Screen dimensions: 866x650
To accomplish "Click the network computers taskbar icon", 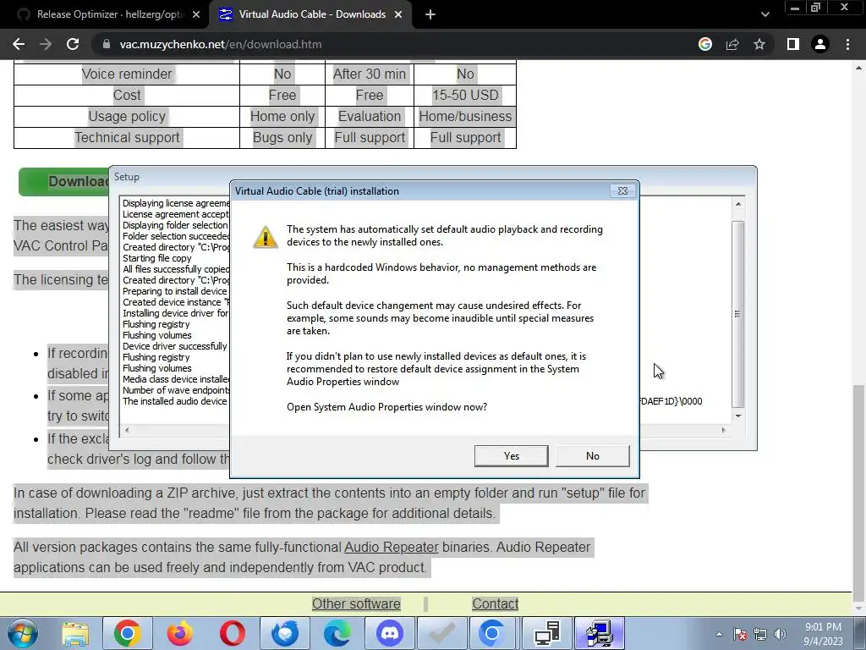I will click(547, 633).
